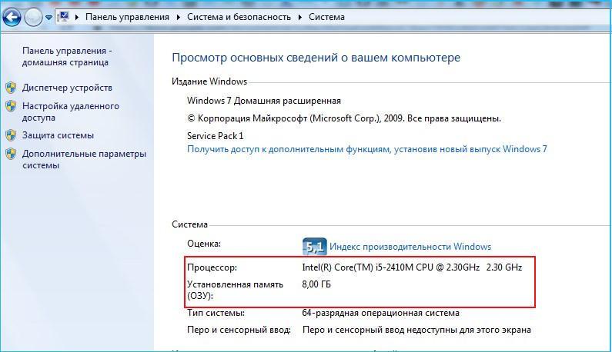Expand the arrow before Панель управления breadcrumb
Image resolution: width=612 pixels, height=352 pixels.
pos(77,17)
